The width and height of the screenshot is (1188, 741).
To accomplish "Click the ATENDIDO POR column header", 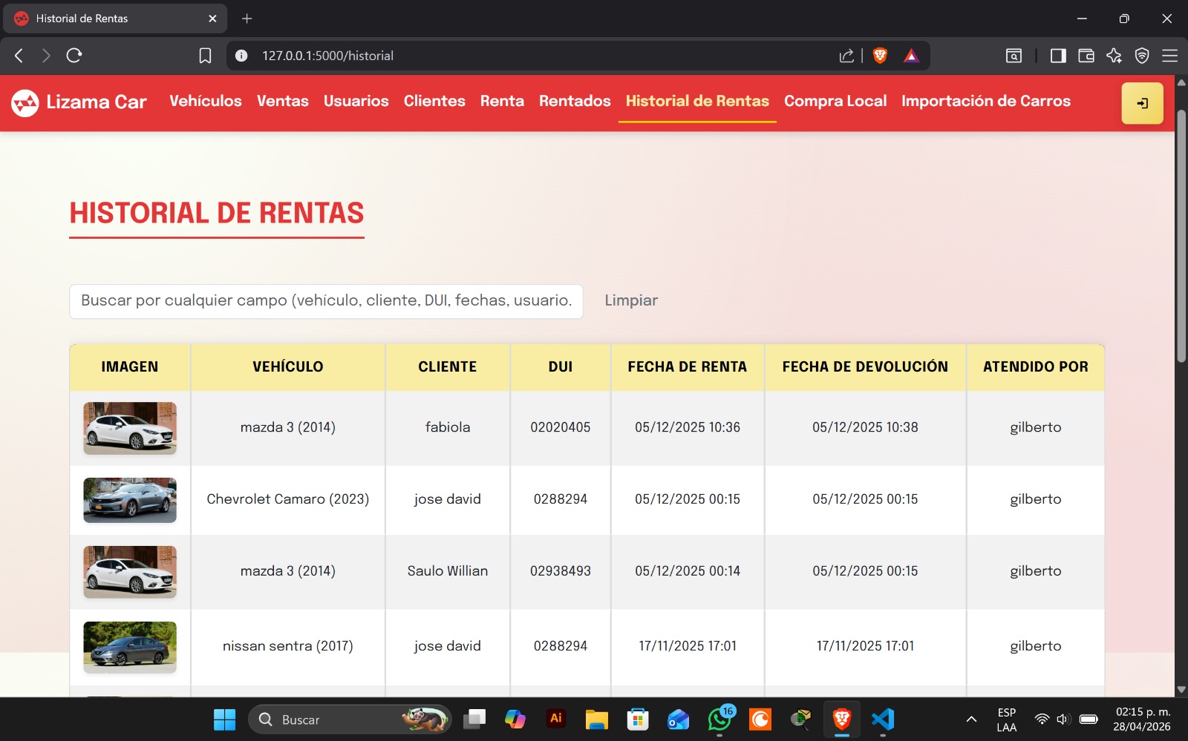I will click(x=1036, y=366).
